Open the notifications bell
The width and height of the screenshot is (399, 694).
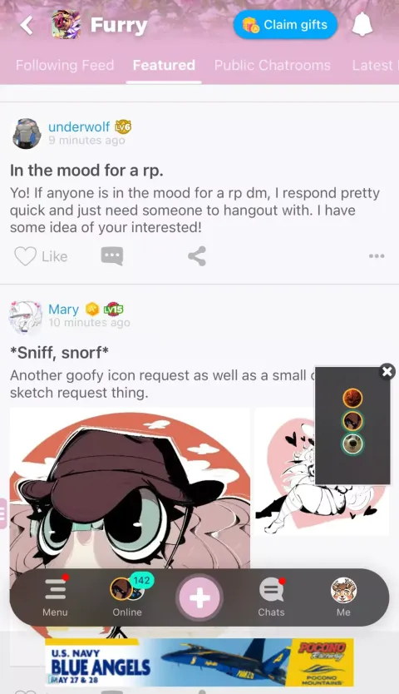click(362, 25)
